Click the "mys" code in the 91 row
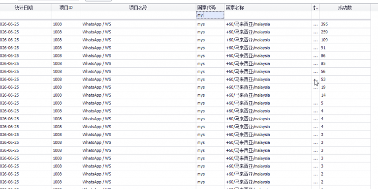378x189 pixels. (201, 48)
